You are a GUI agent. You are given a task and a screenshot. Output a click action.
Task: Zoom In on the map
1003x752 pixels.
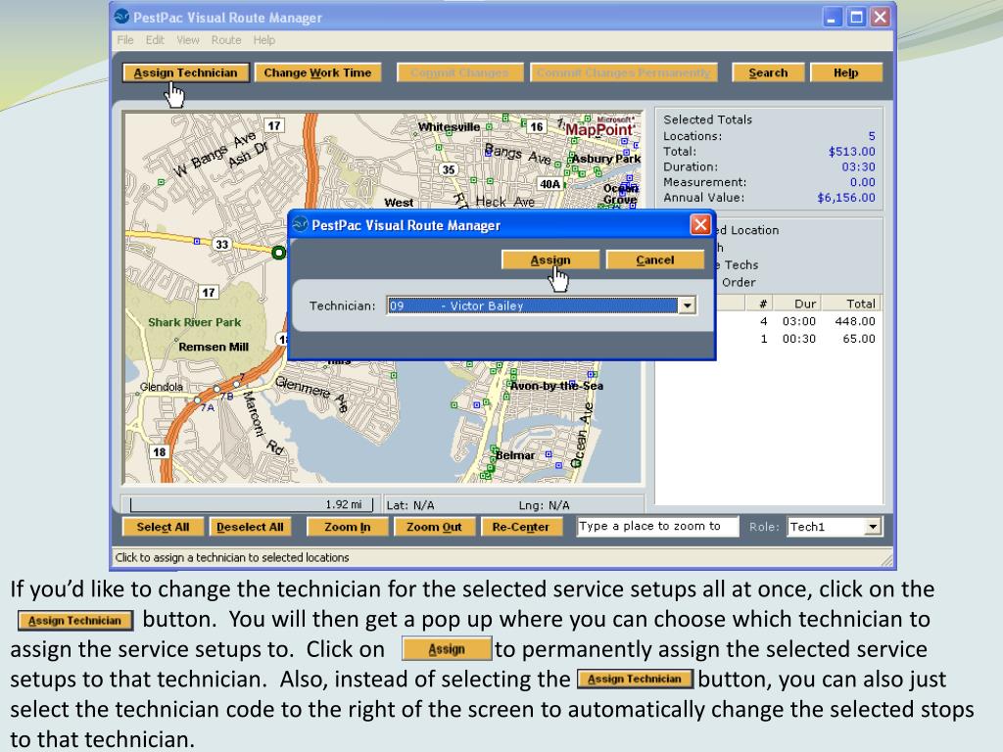tap(348, 527)
